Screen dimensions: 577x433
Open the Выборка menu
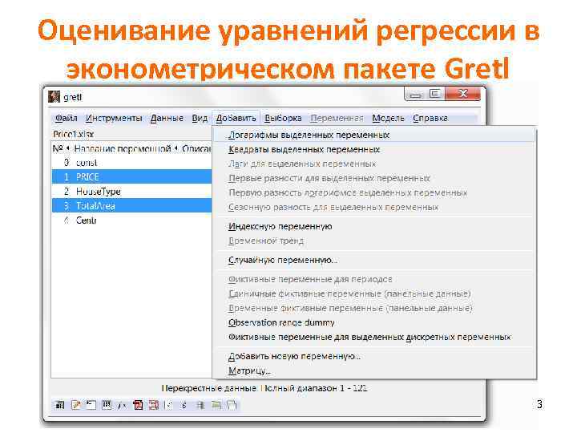click(x=283, y=118)
